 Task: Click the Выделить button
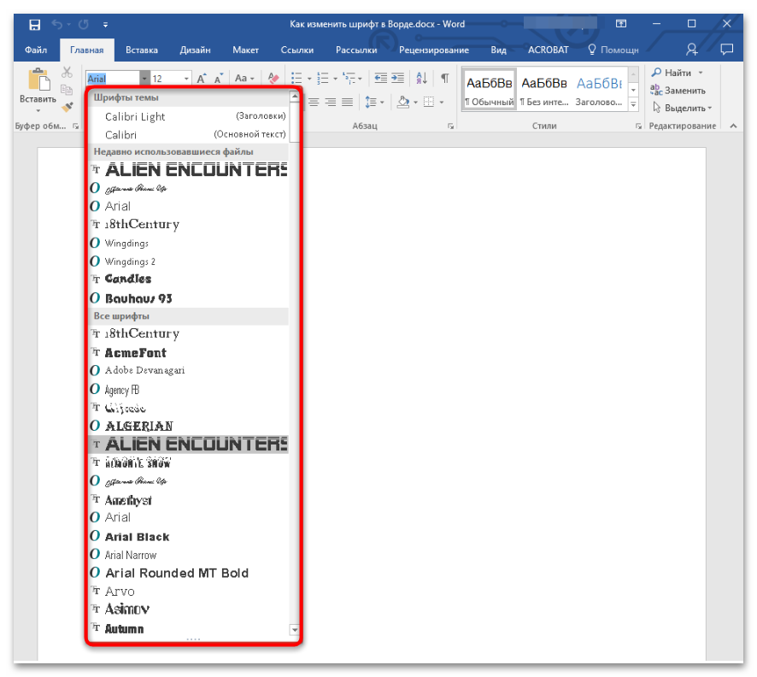682,108
